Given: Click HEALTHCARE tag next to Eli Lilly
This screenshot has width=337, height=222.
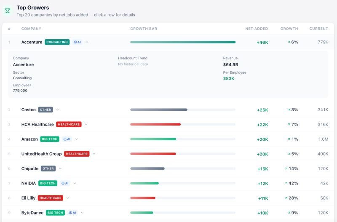Looking at the screenshot, I should pyautogui.click(x=51, y=198).
